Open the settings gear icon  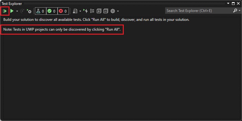[x=113, y=11]
